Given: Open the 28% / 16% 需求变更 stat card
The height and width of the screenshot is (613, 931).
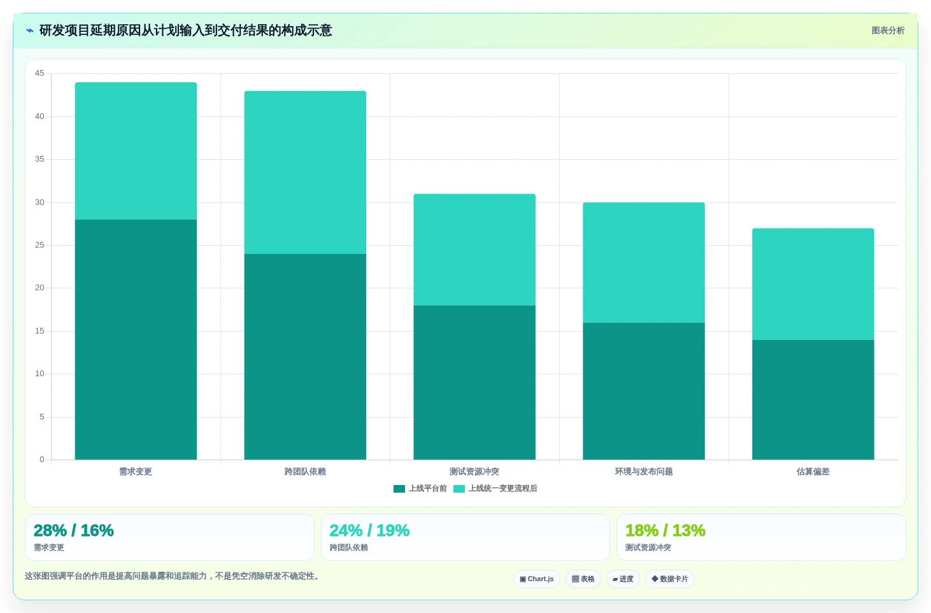Looking at the screenshot, I should point(169,537).
